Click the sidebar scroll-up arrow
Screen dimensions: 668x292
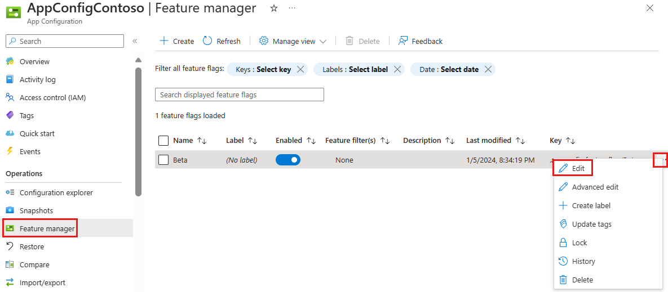click(138, 60)
